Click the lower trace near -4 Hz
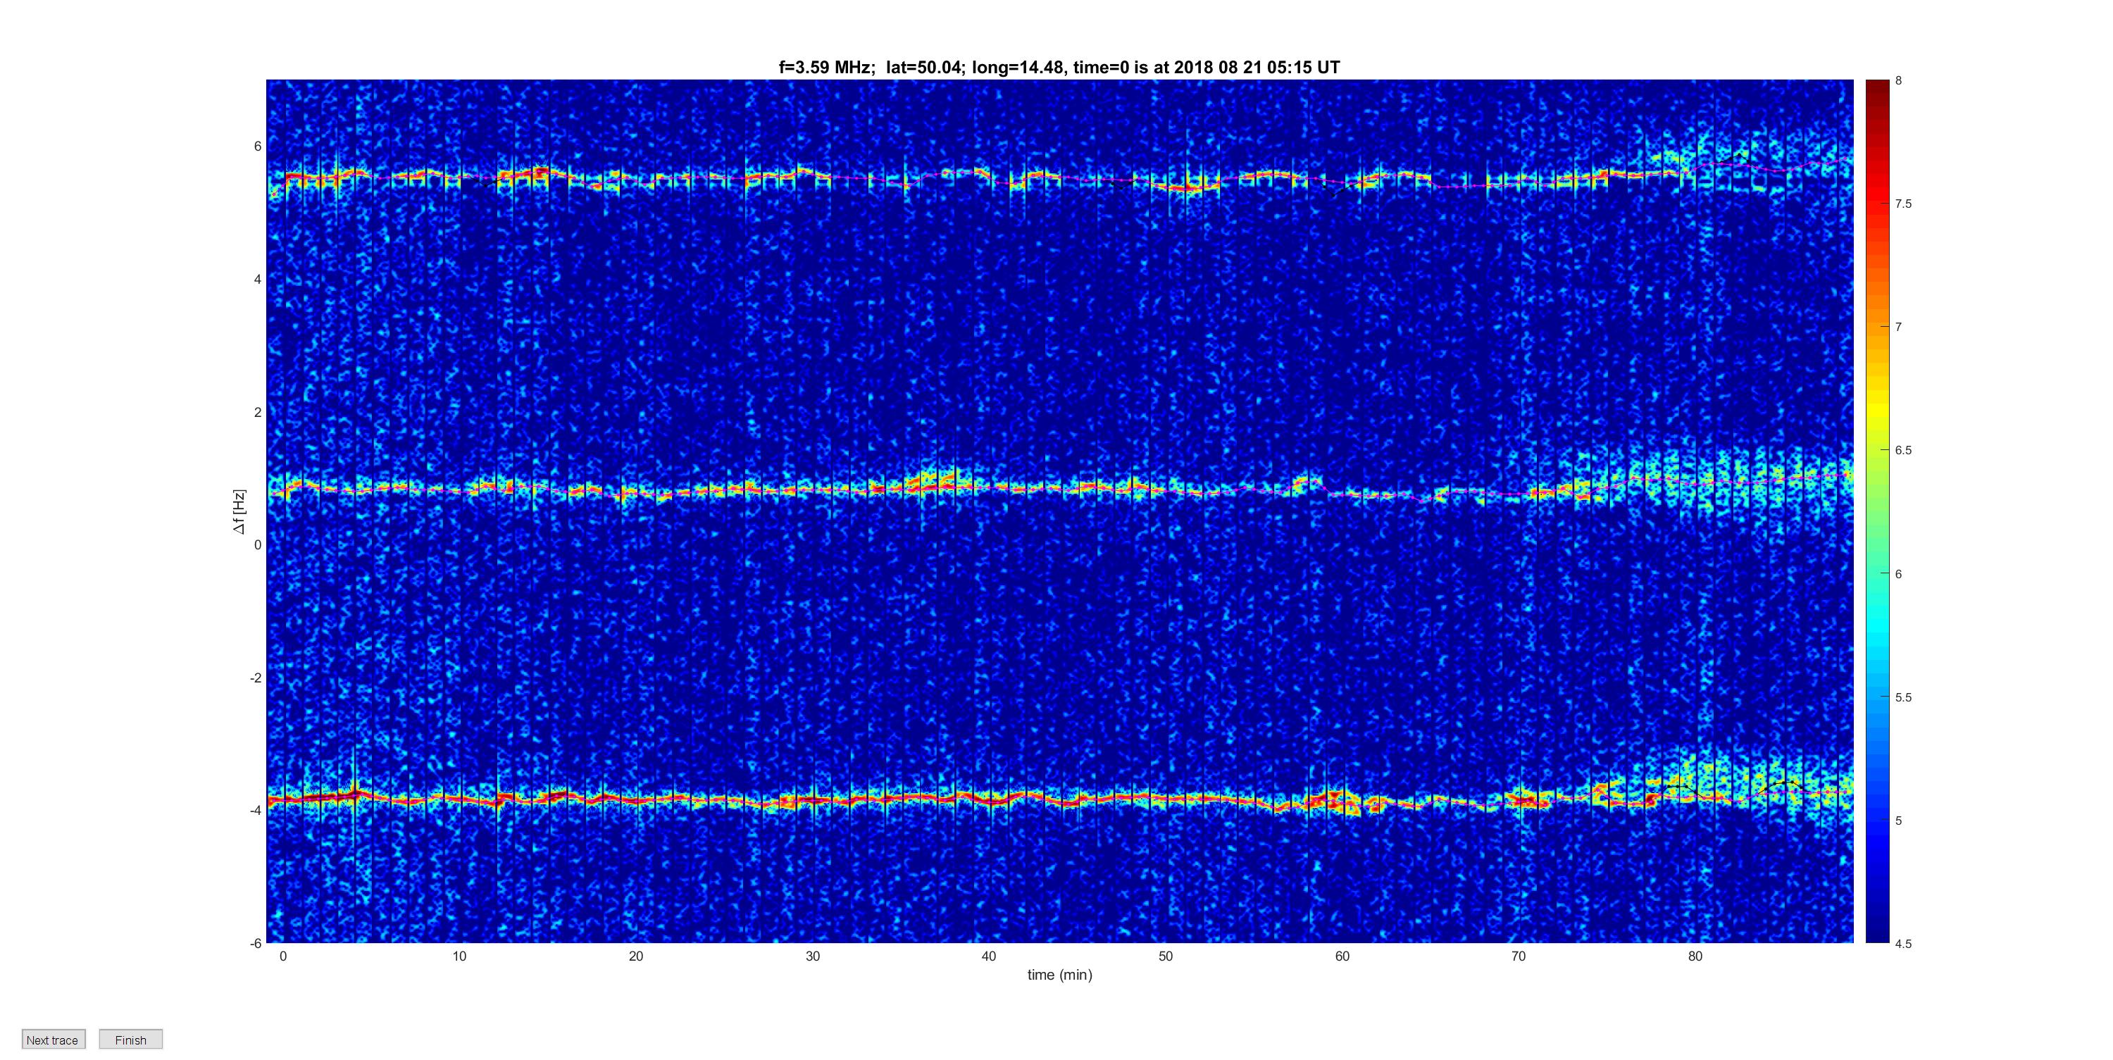 [1060, 798]
